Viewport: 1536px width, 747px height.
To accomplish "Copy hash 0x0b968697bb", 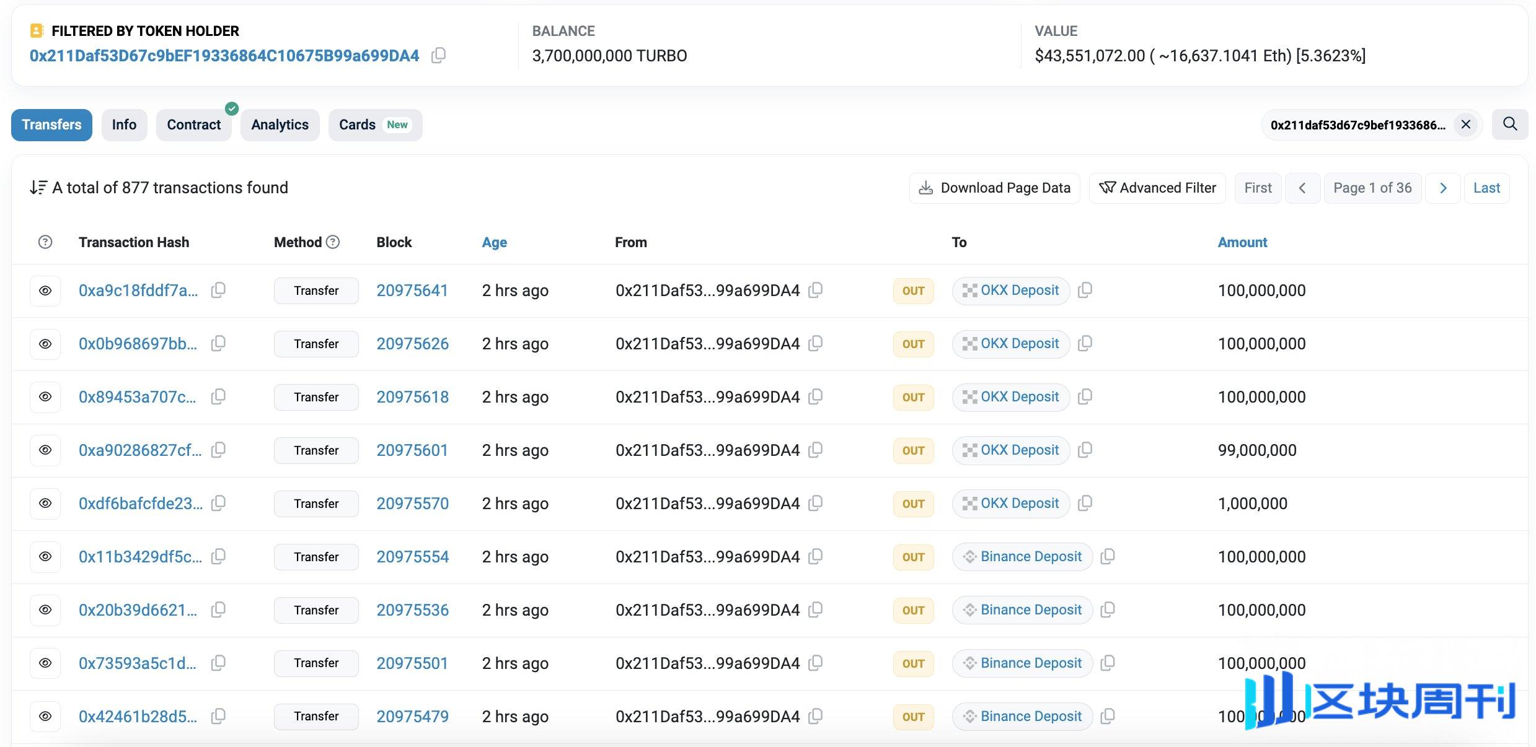I will click(218, 343).
